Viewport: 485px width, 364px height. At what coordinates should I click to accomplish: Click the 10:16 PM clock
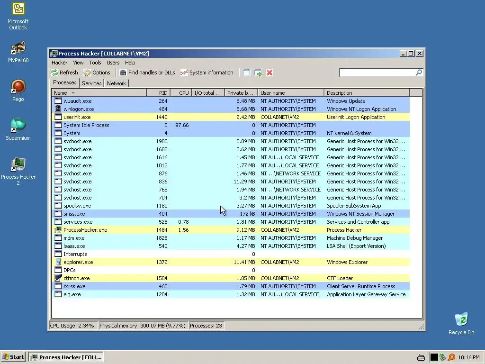(469, 357)
